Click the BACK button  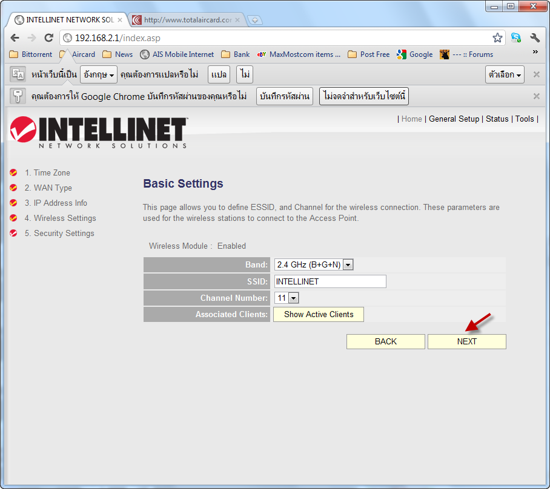pyautogui.click(x=386, y=341)
